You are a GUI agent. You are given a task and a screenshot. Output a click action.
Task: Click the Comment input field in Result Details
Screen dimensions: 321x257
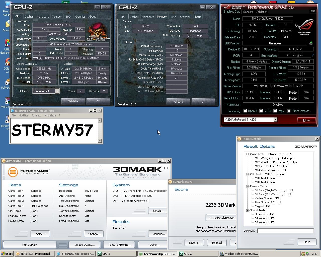(285, 231)
